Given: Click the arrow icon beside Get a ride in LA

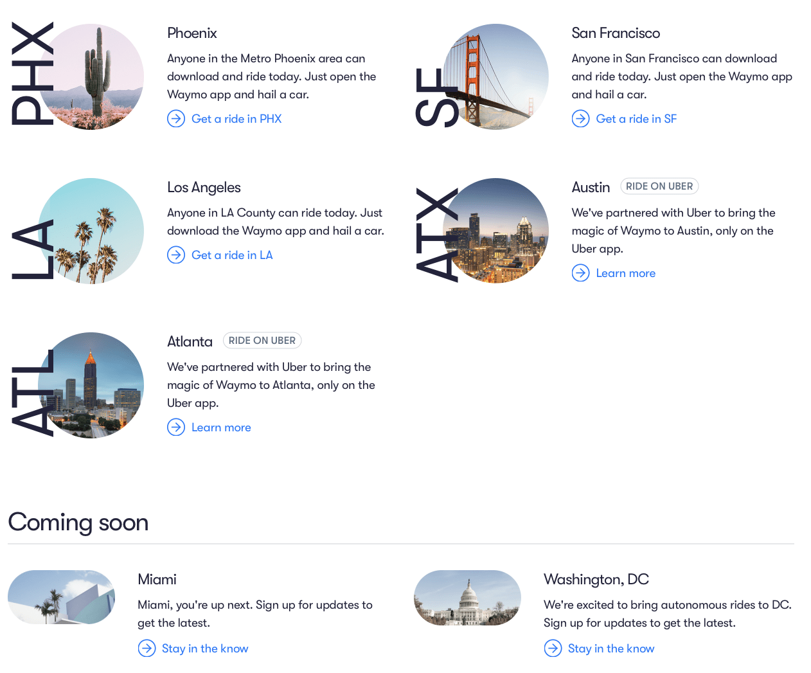Looking at the screenshot, I should 176,255.
